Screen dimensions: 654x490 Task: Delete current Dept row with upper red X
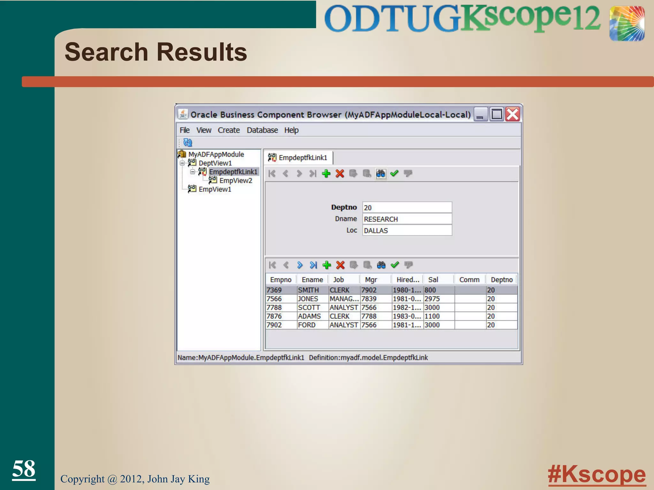coord(340,174)
